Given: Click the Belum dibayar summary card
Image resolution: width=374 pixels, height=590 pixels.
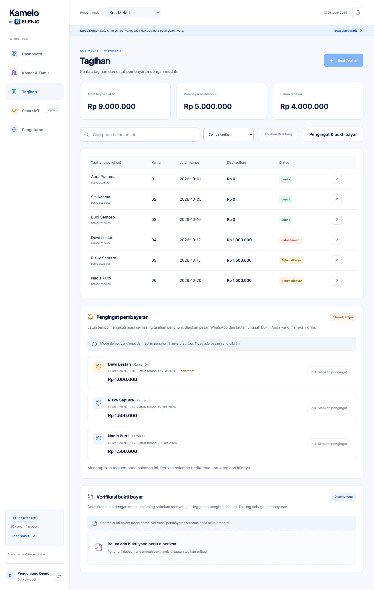Looking at the screenshot, I should (x=318, y=101).
